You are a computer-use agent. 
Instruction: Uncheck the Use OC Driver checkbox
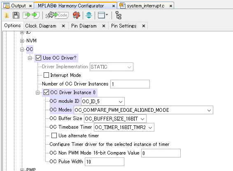(x=38, y=58)
